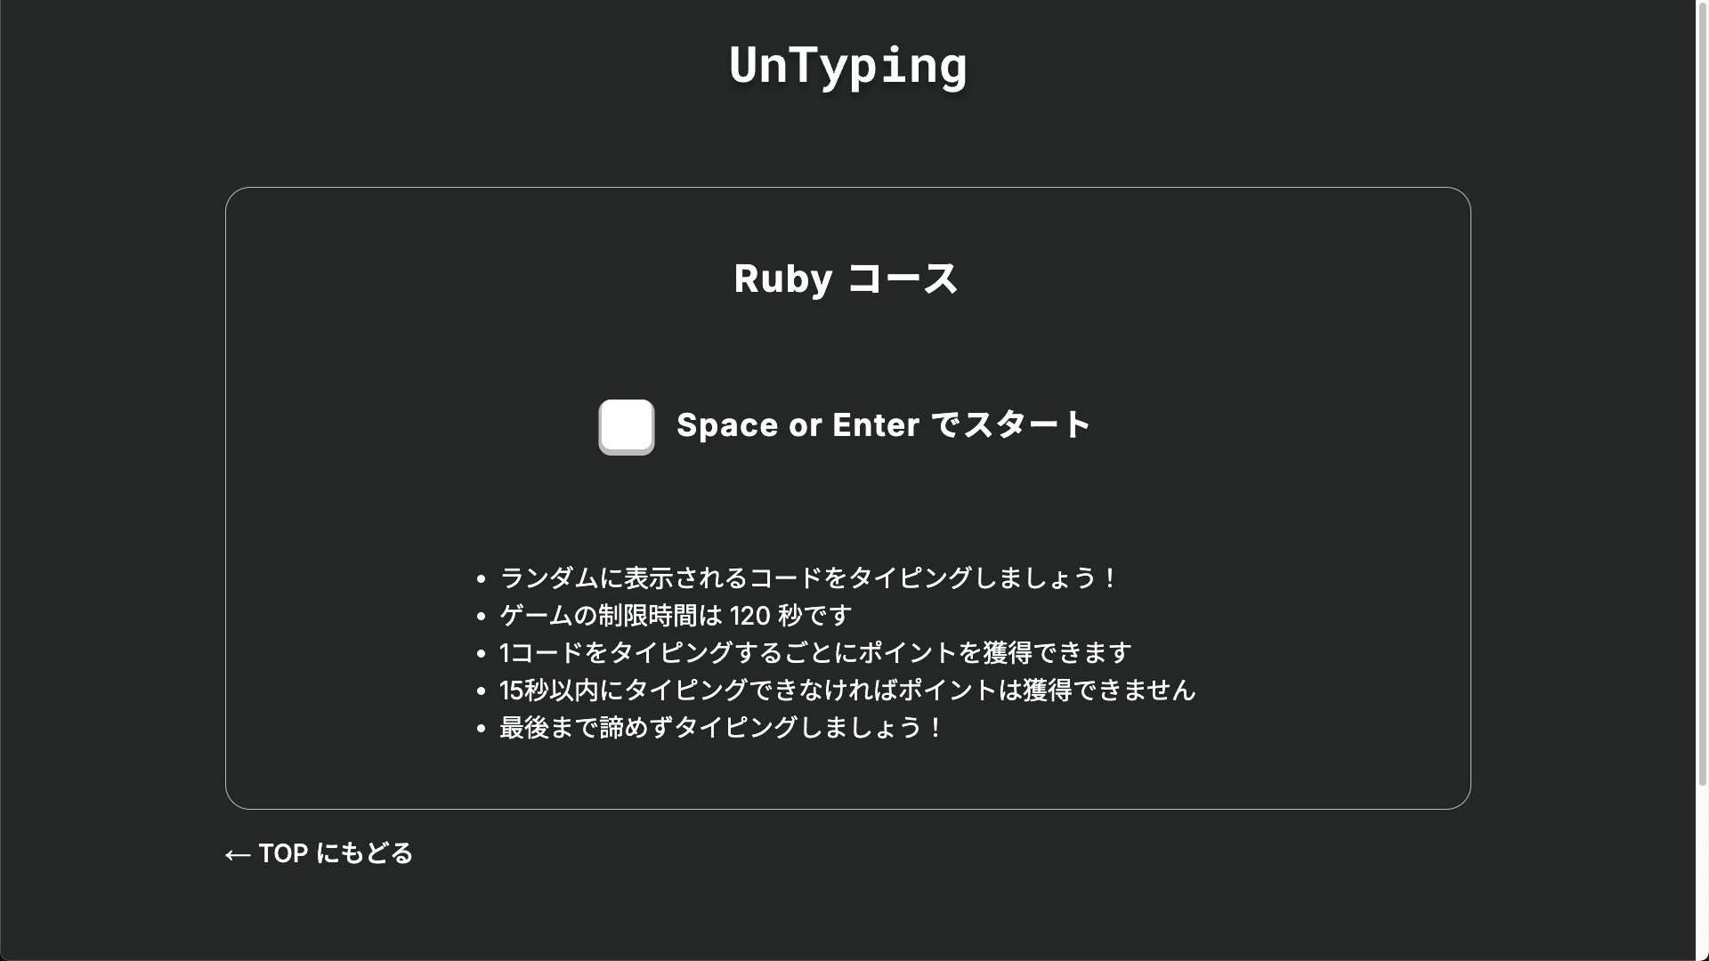Screen dimensions: 1709x961
Task: Click the bullet dot before 15秒以内
Action: 482,691
